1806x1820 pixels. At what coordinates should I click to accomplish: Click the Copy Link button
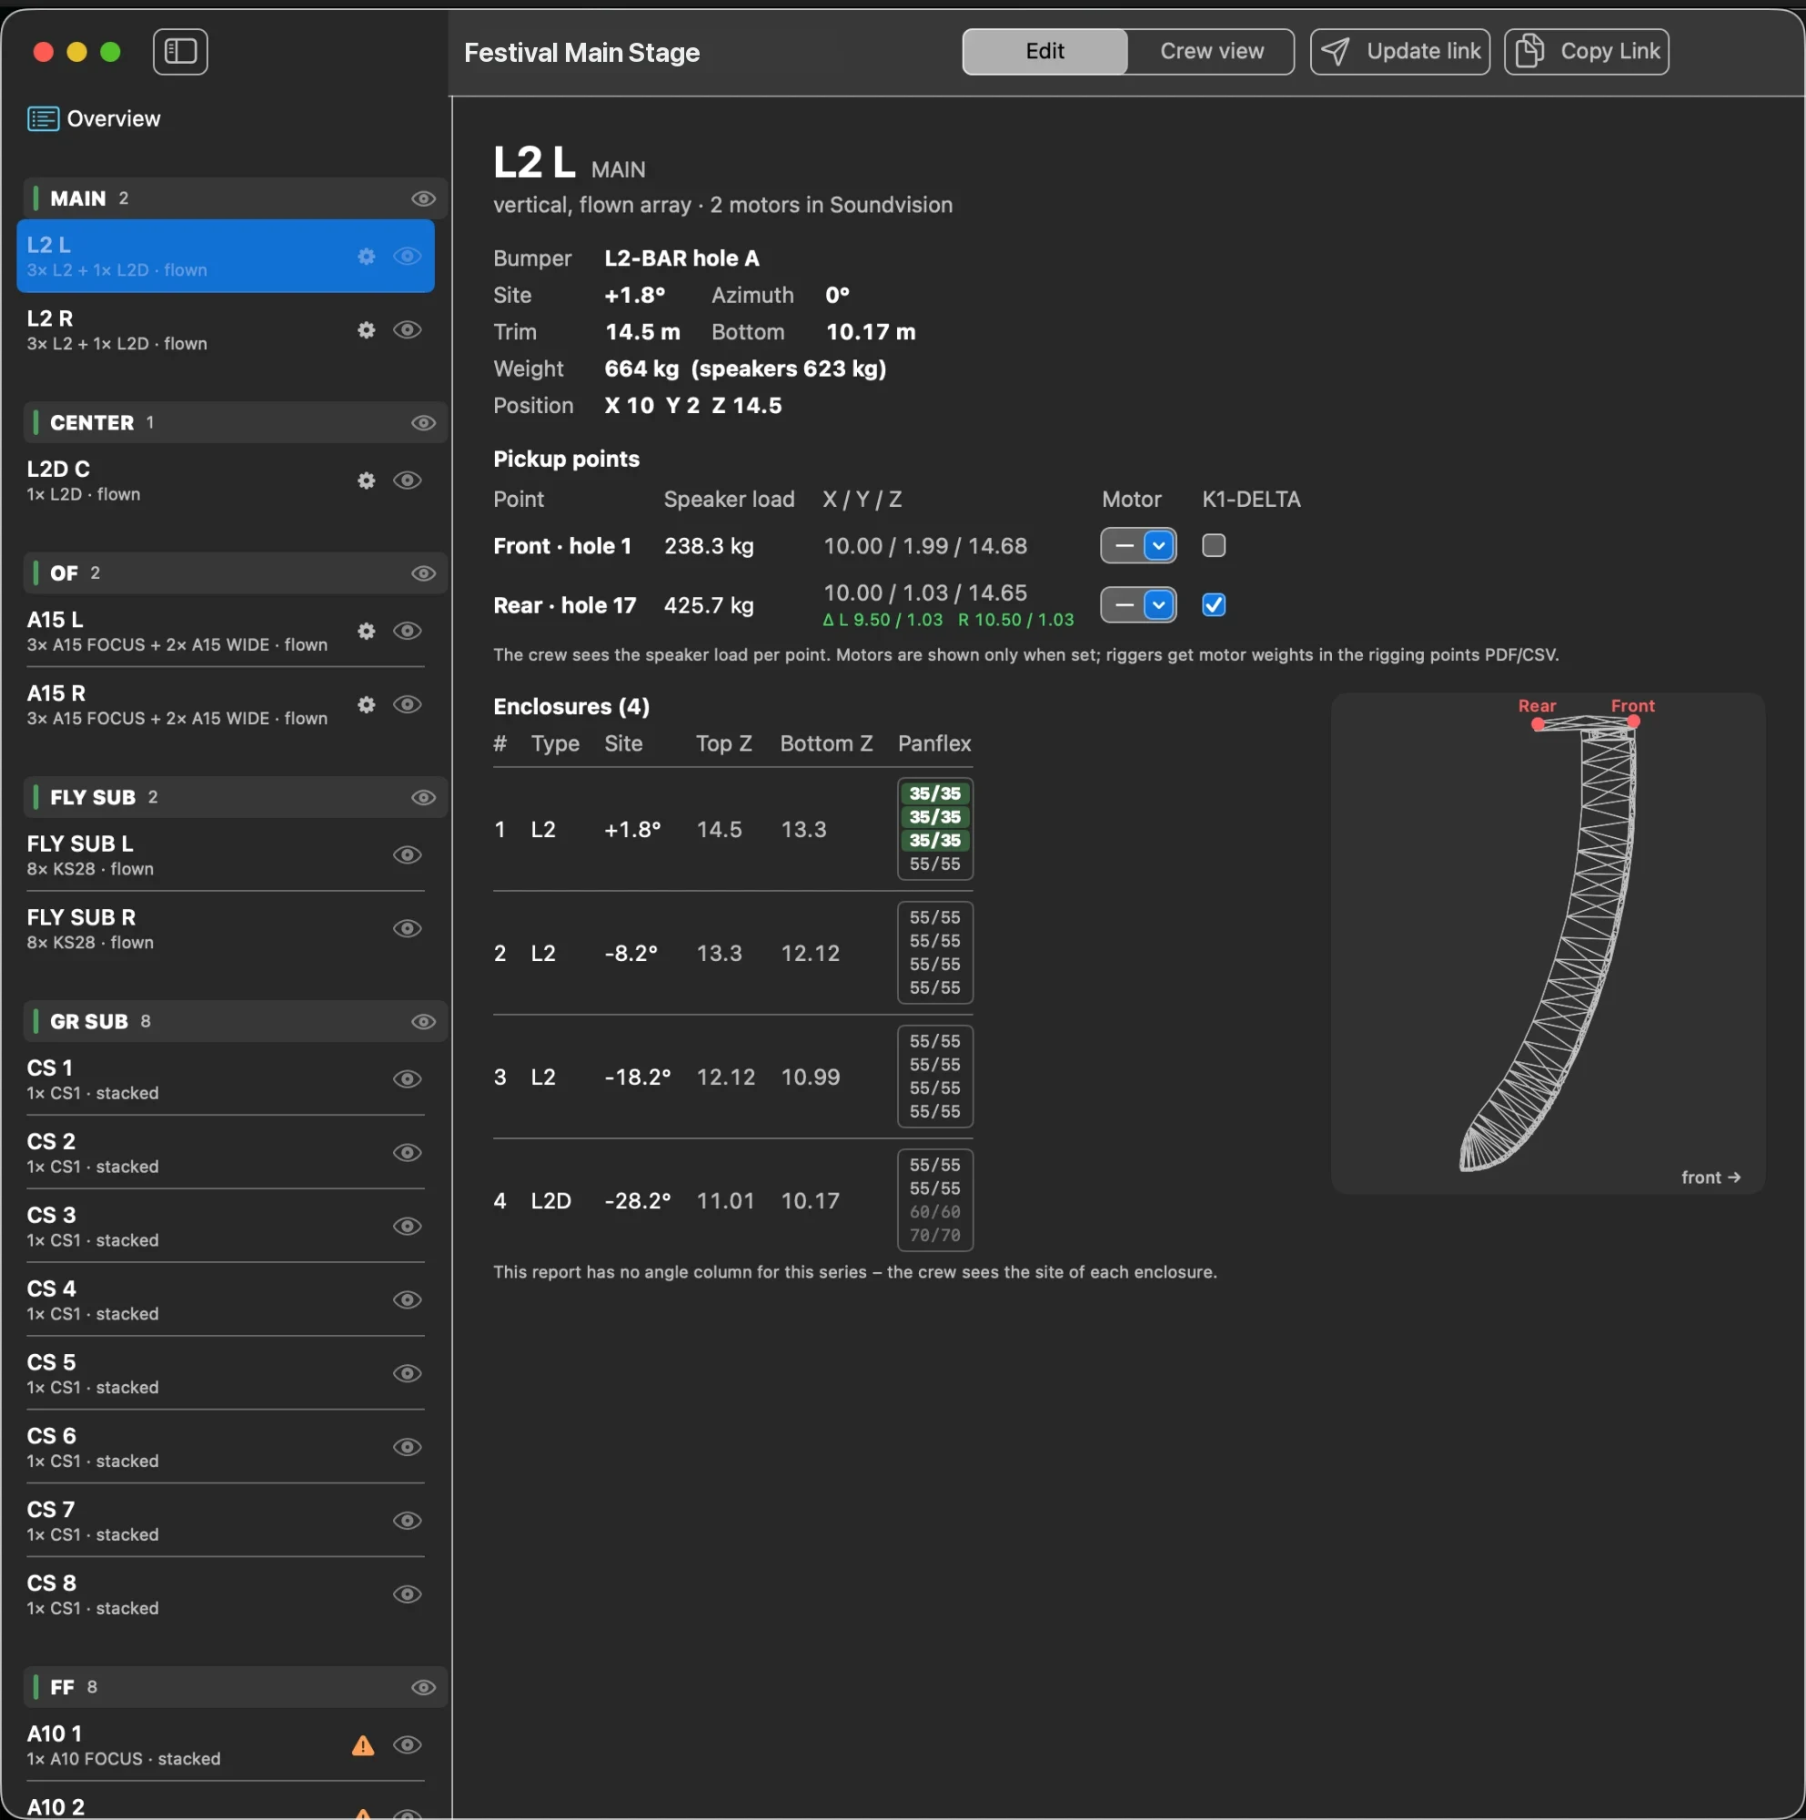pyautogui.click(x=1586, y=51)
